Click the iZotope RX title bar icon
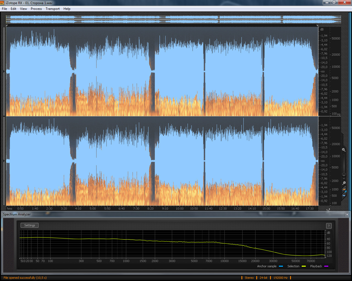 tap(2, 3)
